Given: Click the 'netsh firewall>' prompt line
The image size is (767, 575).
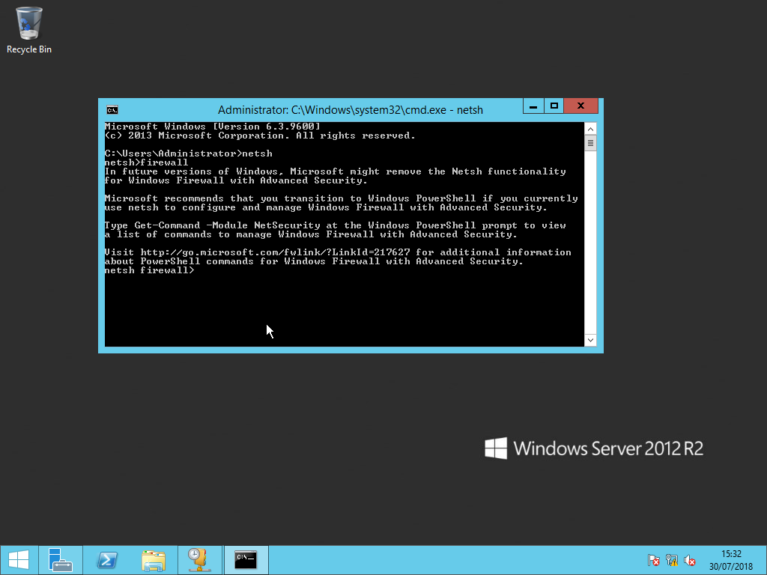Looking at the screenshot, I should (x=149, y=270).
